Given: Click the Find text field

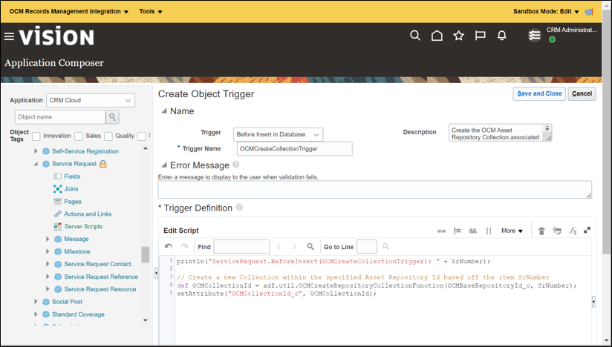Looking at the screenshot, I should tap(241, 246).
